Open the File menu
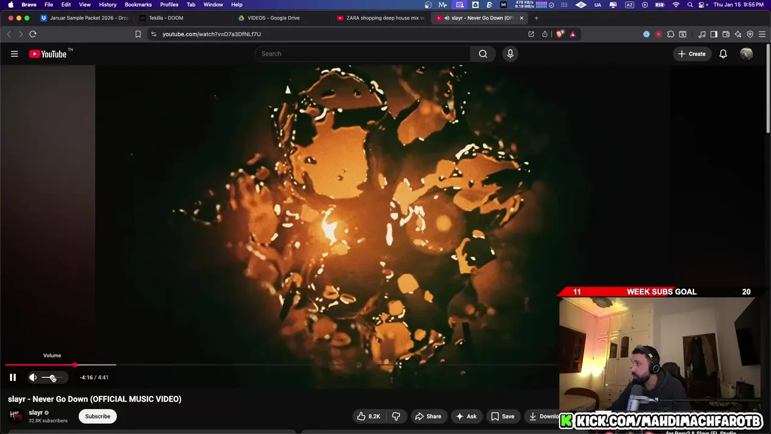This screenshot has height=434, width=771. point(49,5)
